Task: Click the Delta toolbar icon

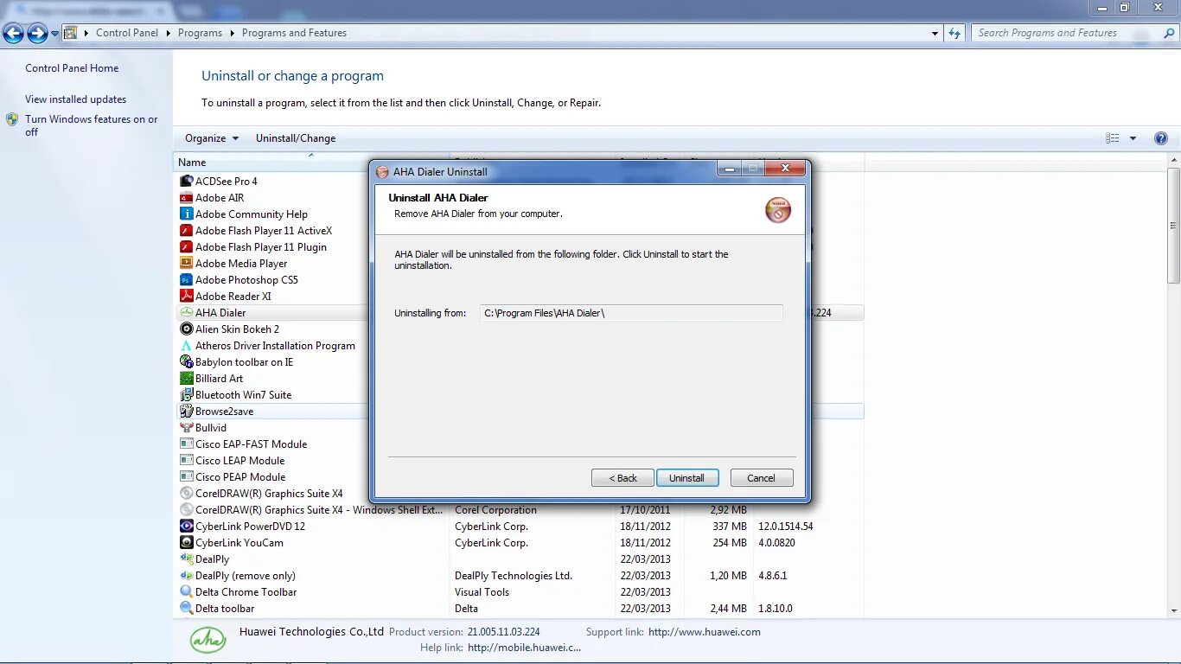Action: (x=186, y=608)
